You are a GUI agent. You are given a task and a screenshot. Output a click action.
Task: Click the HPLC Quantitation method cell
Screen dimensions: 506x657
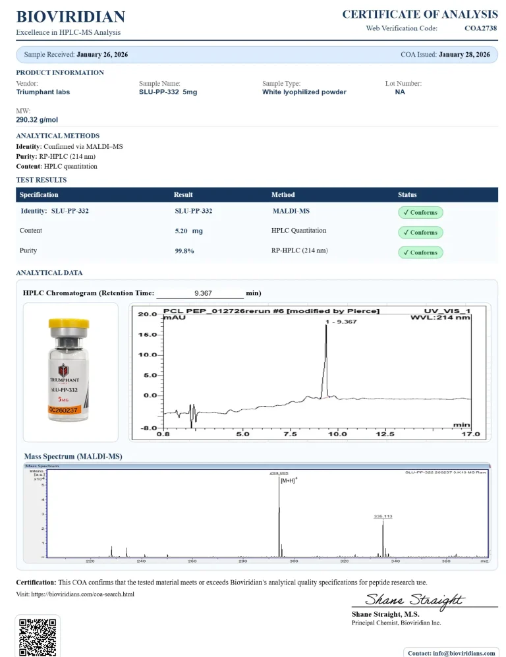298,231
